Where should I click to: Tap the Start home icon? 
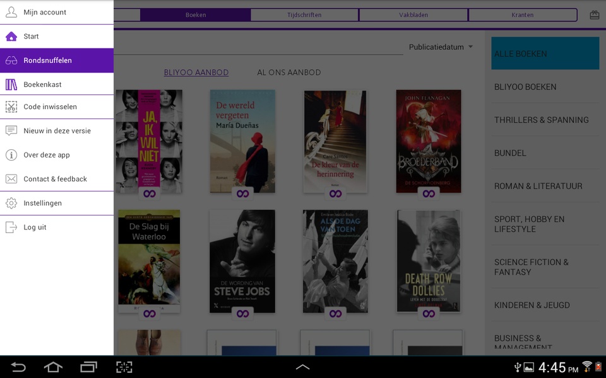pyautogui.click(x=11, y=37)
